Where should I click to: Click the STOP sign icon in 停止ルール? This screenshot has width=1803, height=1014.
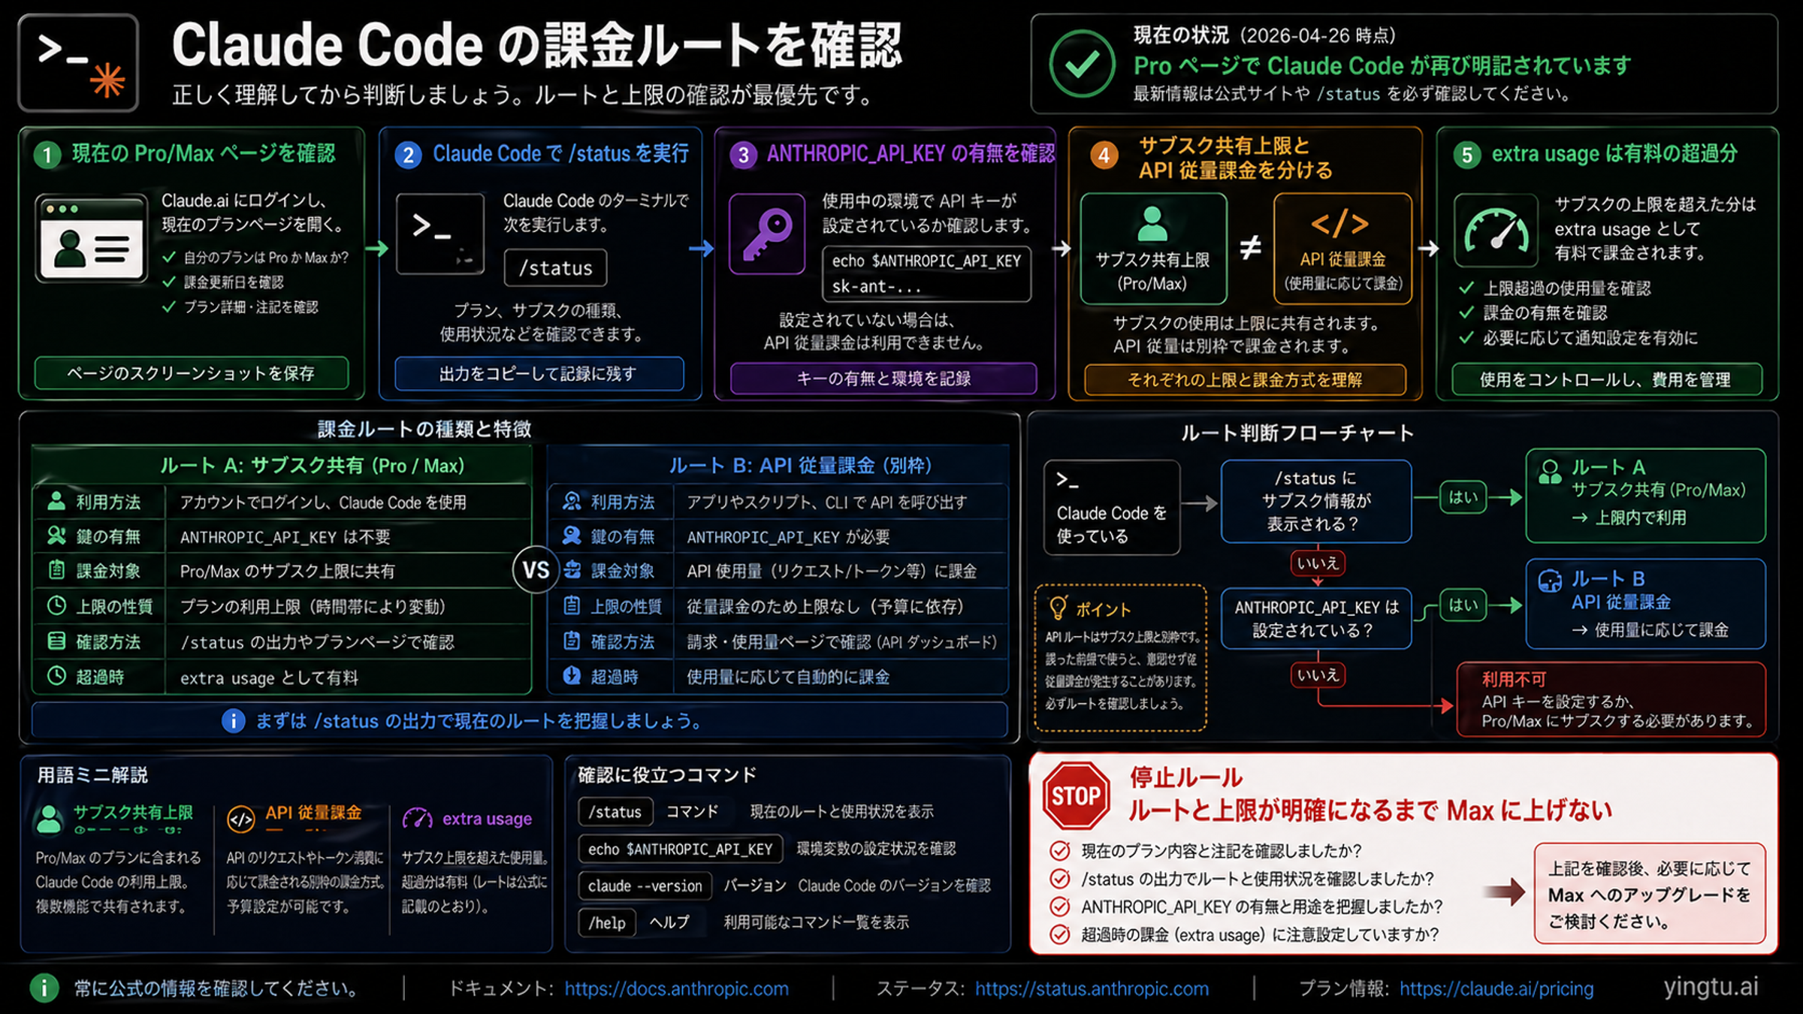[x=1076, y=794]
